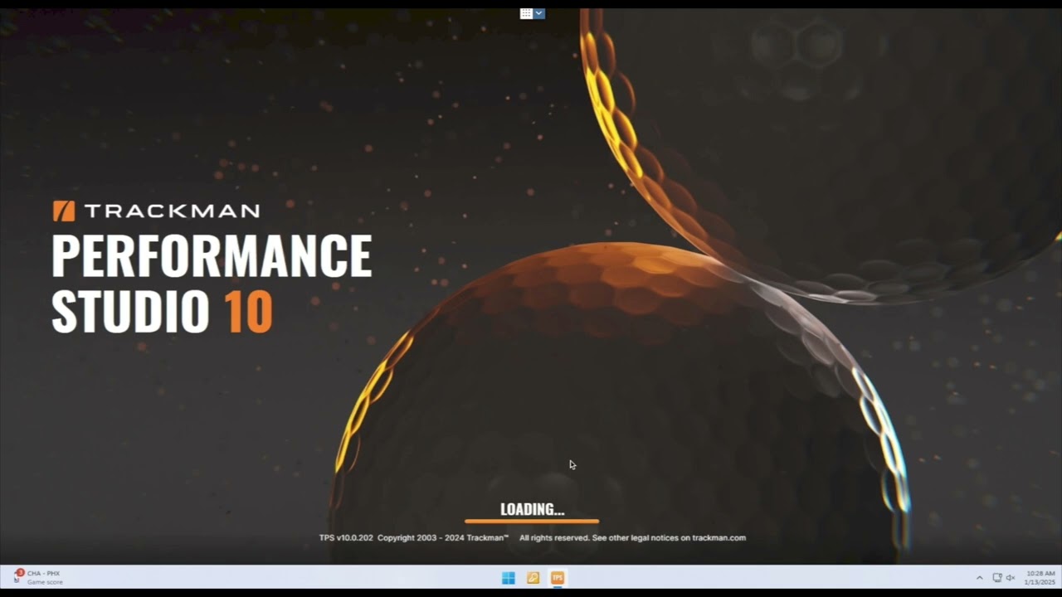Expand the remote session toolbar chevron
The height and width of the screenshot is (597, 1062).
pos(539,13)
